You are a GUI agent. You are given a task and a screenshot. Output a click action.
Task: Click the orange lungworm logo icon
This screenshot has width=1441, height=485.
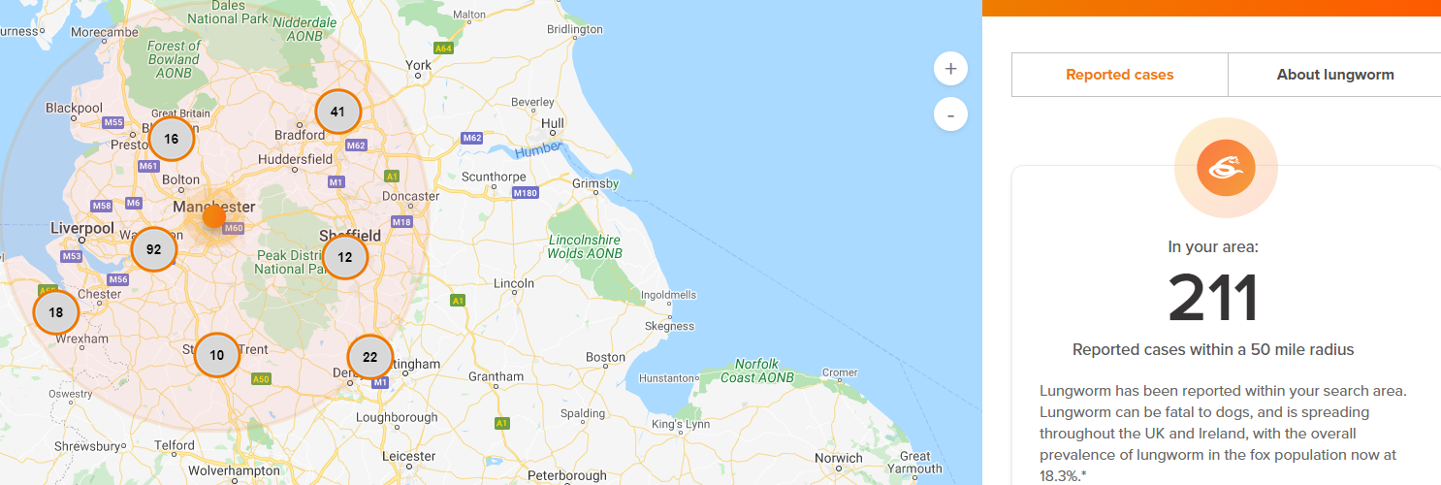click(x=1226, y=170)
